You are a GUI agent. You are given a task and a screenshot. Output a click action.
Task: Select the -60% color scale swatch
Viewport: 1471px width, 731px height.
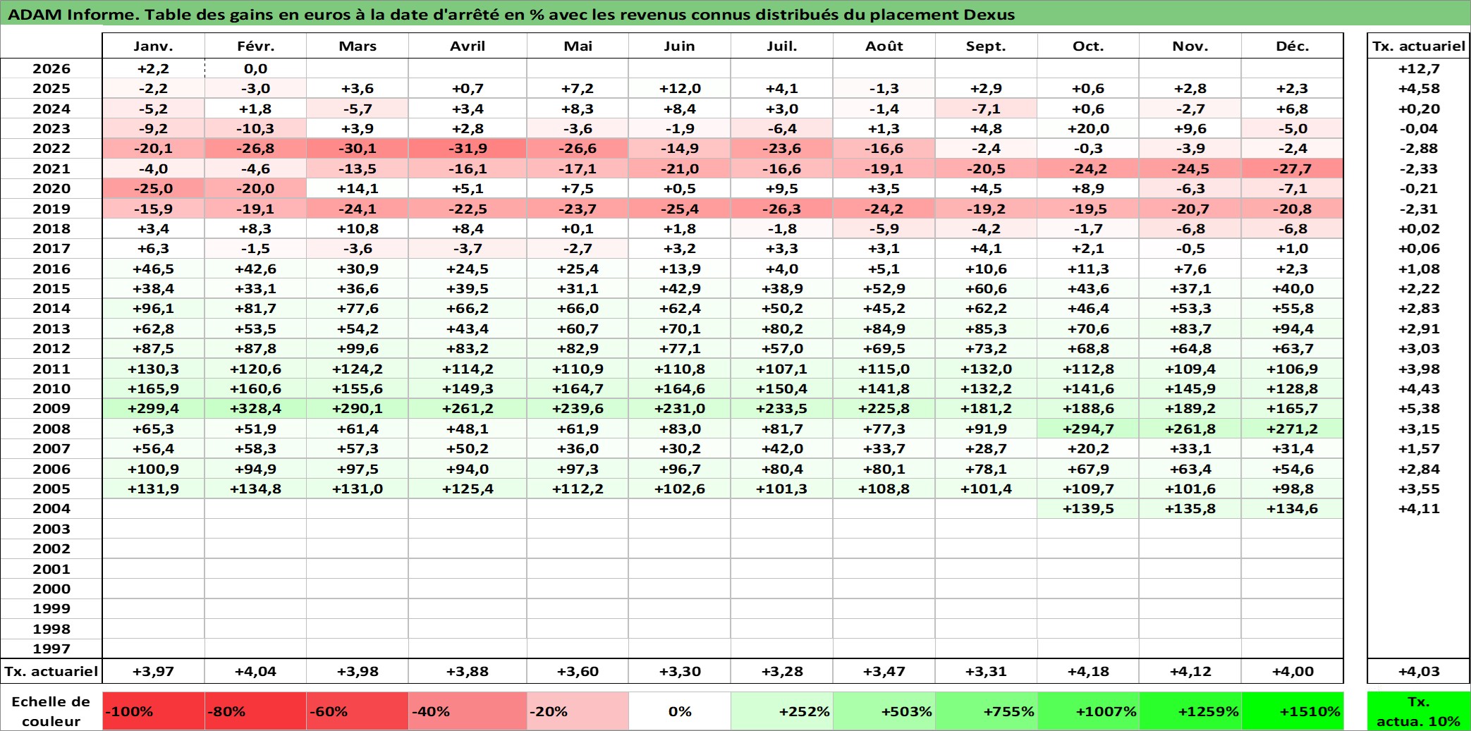click(358, 711)
